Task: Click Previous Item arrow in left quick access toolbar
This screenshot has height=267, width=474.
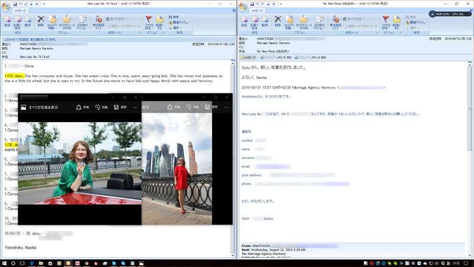Action: (x=31, y=4)
